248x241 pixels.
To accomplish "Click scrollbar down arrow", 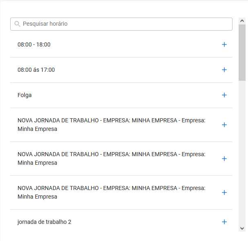I will pos(242,228).
